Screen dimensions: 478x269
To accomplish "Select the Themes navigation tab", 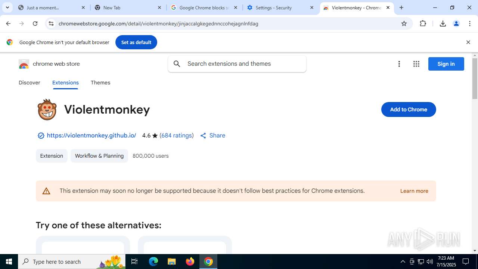I will point(100,83).
